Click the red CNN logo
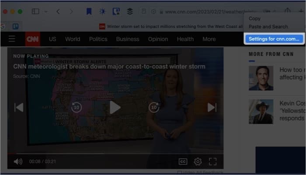This screenshot has height=175, width=306. [33, 39]
